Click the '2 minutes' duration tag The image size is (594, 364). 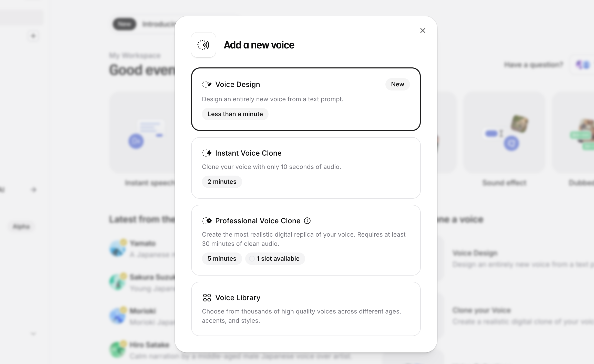(222, 182)
